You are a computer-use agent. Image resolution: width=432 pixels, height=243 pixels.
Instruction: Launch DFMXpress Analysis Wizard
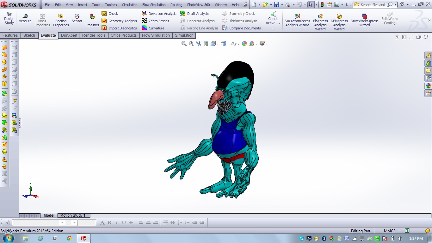[339, 22]
